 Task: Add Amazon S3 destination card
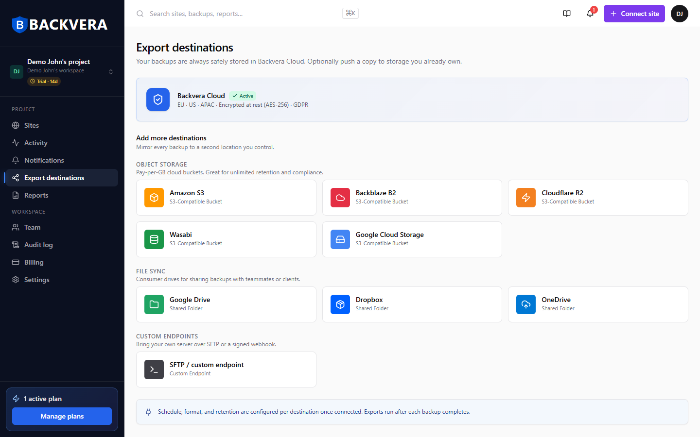226,198
